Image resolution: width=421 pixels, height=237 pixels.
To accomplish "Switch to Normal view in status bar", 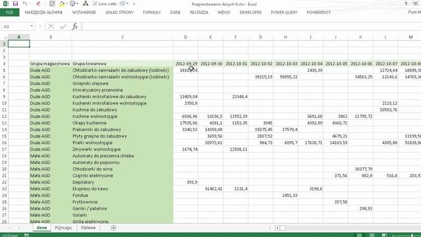I will 359,235.
